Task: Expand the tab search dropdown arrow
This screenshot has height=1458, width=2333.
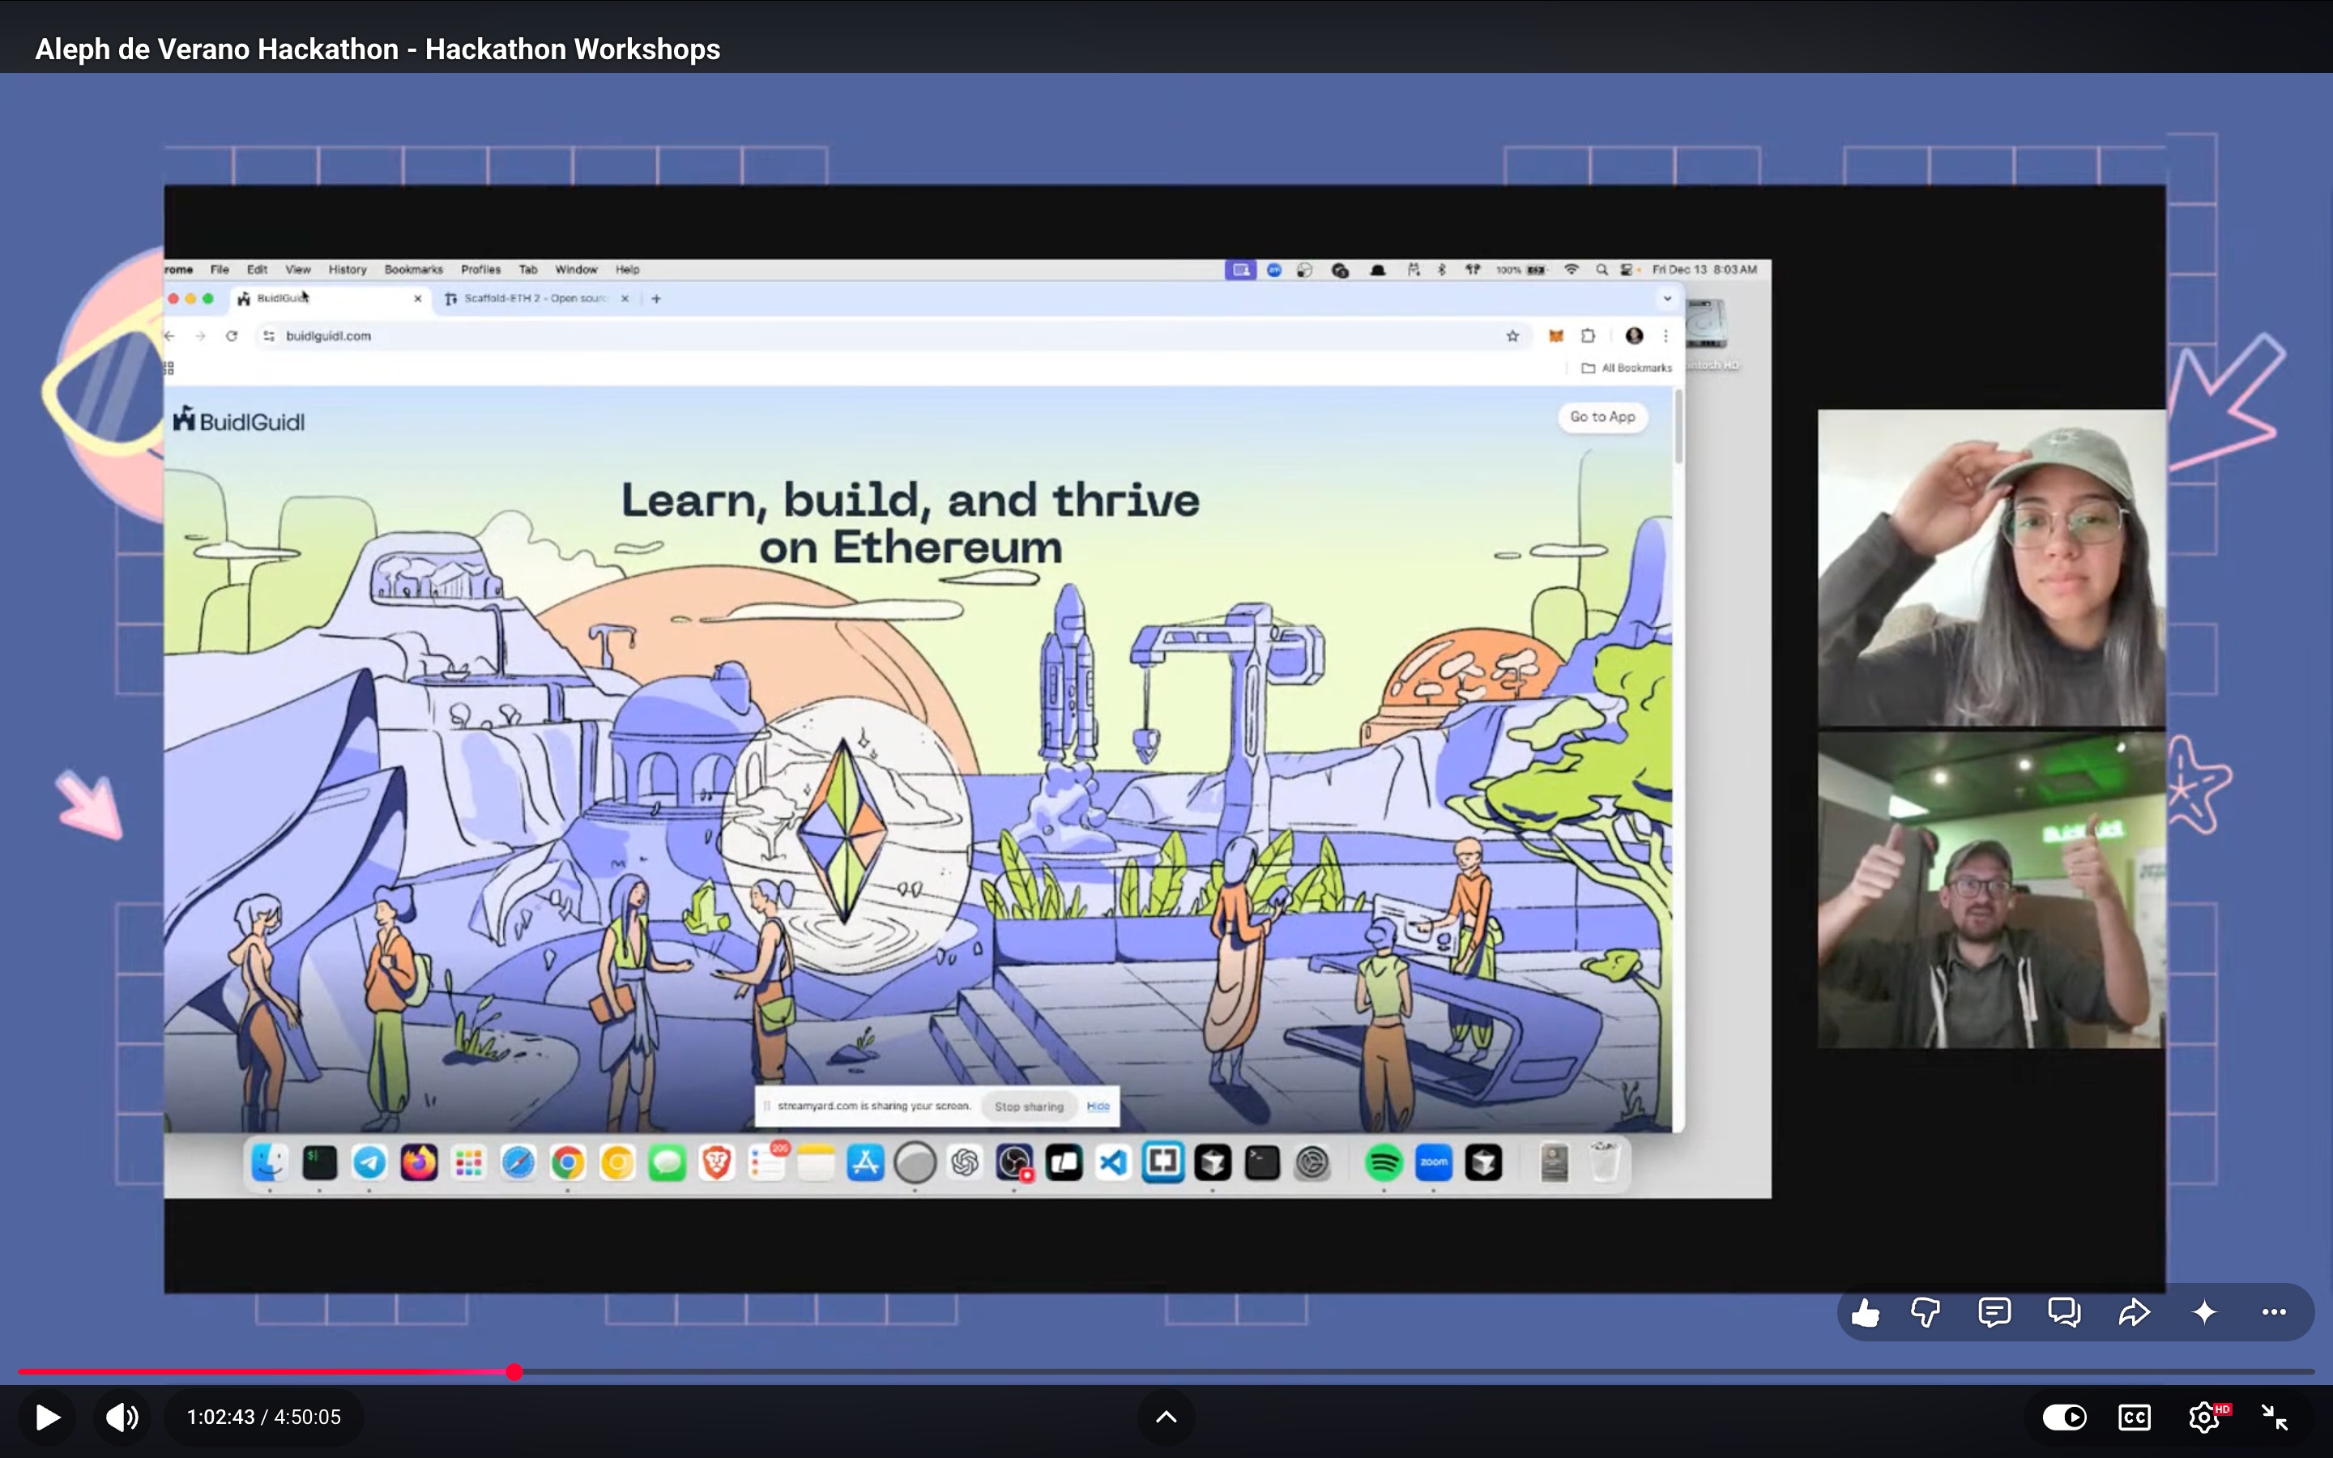Action: tap(1667, 299)
